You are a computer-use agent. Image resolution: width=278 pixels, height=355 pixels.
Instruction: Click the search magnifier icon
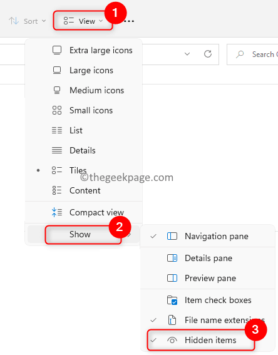pyautogui.click(x=240, y=54)
